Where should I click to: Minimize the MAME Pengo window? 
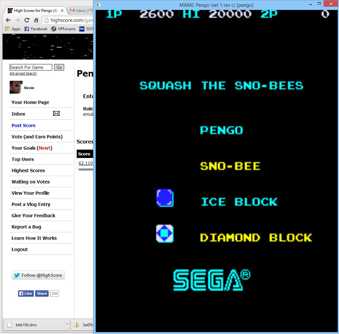pos(310,4)
